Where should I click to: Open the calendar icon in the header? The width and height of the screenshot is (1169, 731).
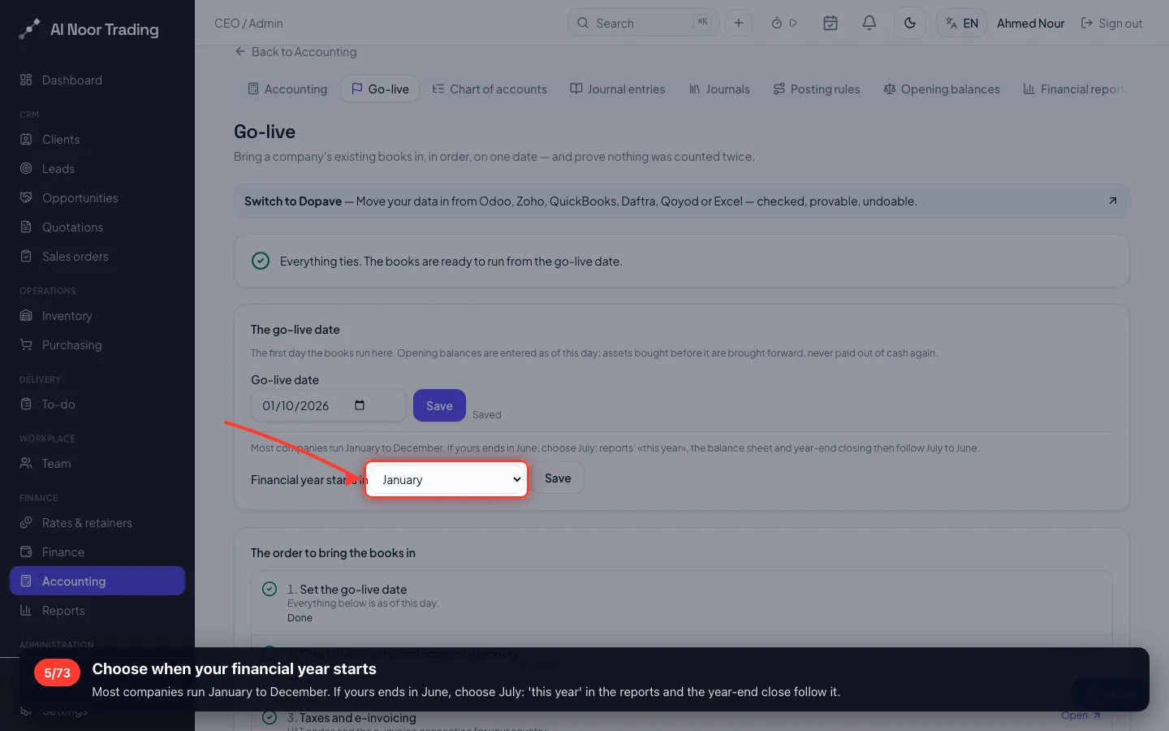pyautogui.click(x=830, y=23)
